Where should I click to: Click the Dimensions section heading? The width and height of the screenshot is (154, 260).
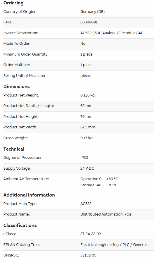point(17,87)
